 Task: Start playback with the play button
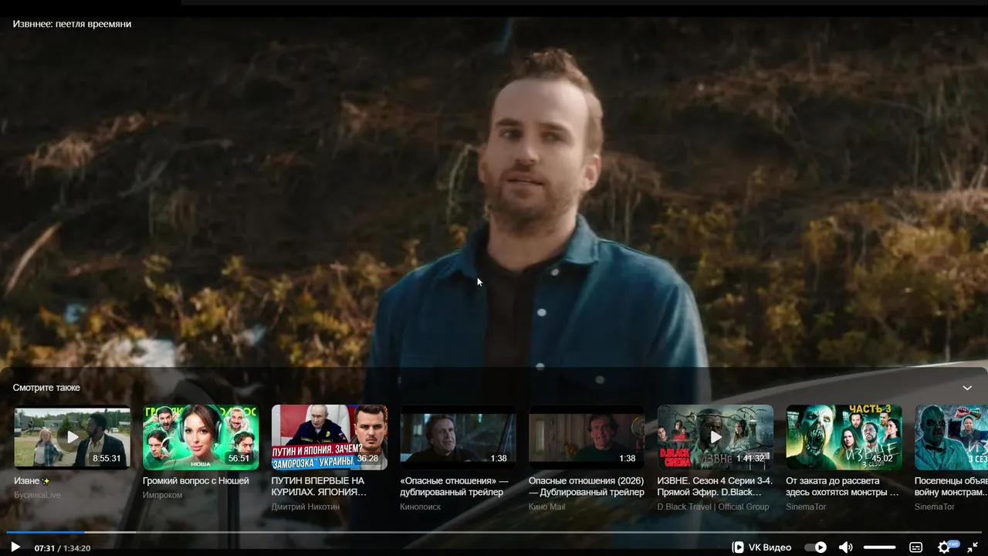pos(15,548)
